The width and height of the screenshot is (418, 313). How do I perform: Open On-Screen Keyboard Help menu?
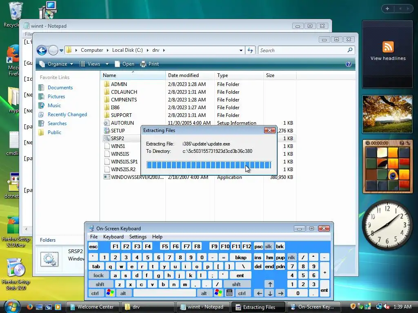coord(157,237)
